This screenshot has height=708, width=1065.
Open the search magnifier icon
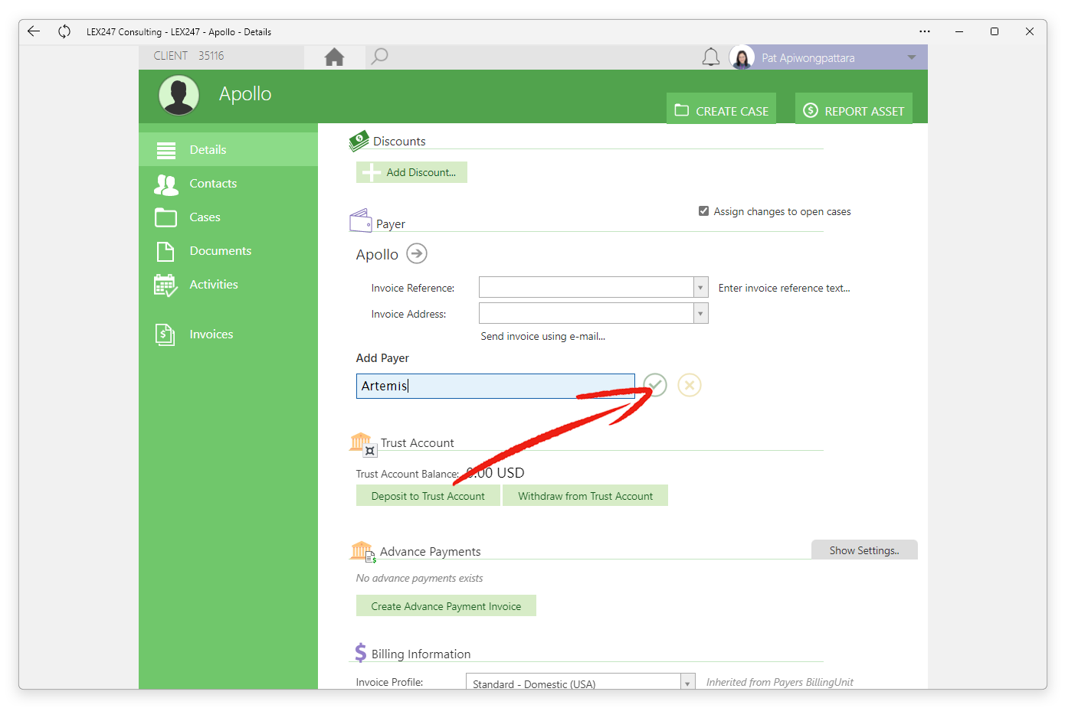[379, 57]
